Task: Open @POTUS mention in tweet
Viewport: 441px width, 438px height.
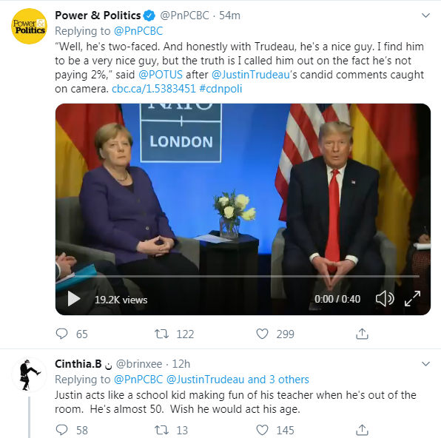Action: (x=161, y=75)
